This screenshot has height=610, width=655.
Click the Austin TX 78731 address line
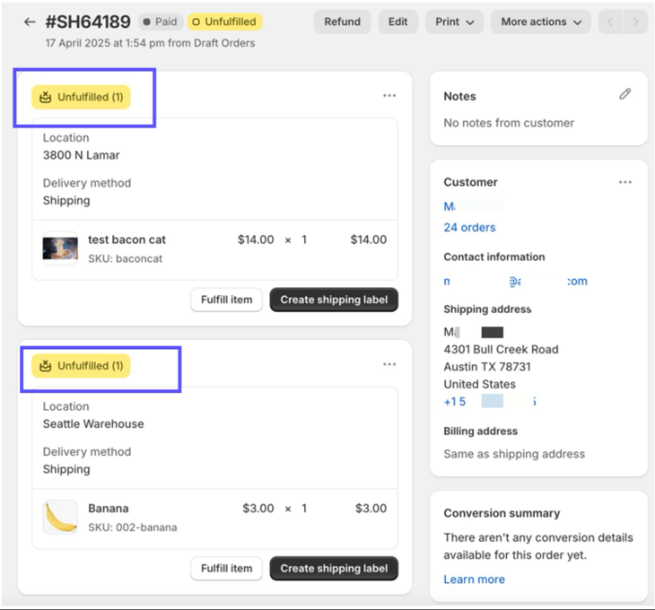coord(487,367)
